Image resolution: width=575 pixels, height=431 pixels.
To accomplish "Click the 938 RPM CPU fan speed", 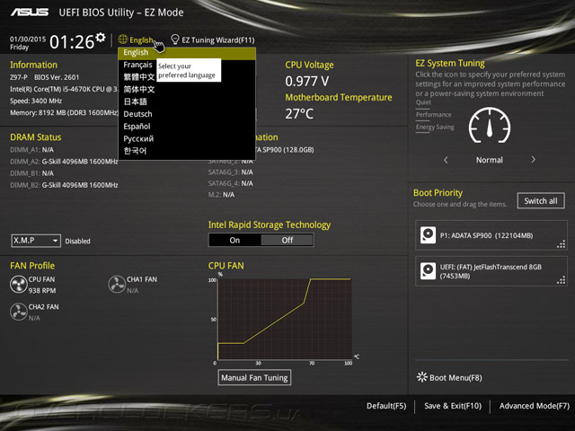I will [x=42, y=291].
